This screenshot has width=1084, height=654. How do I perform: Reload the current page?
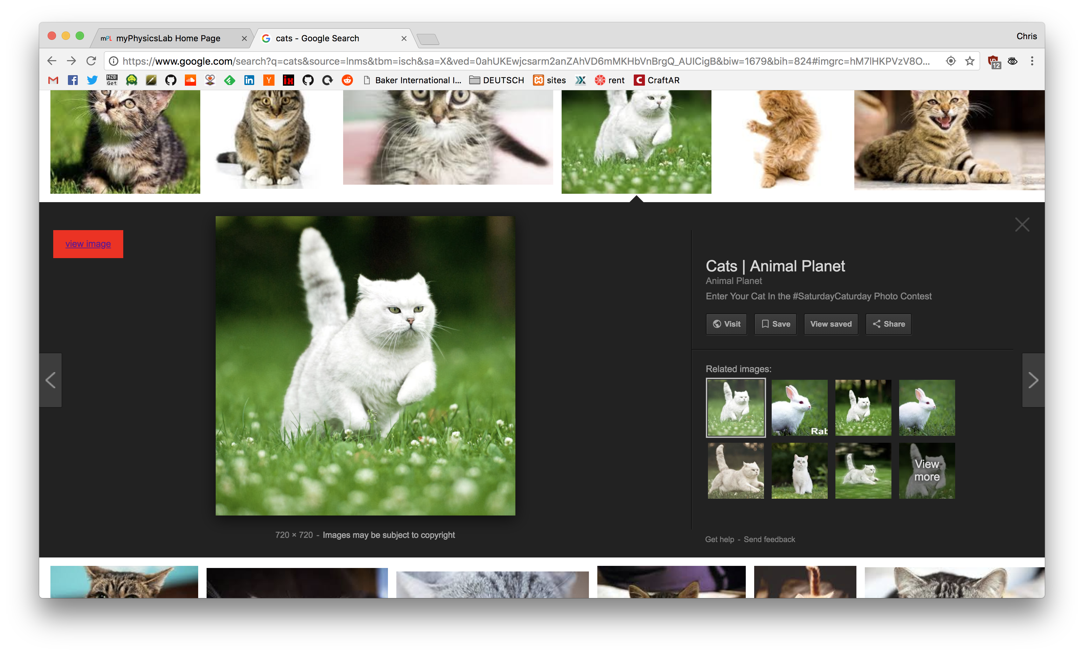tap(91, 61)
